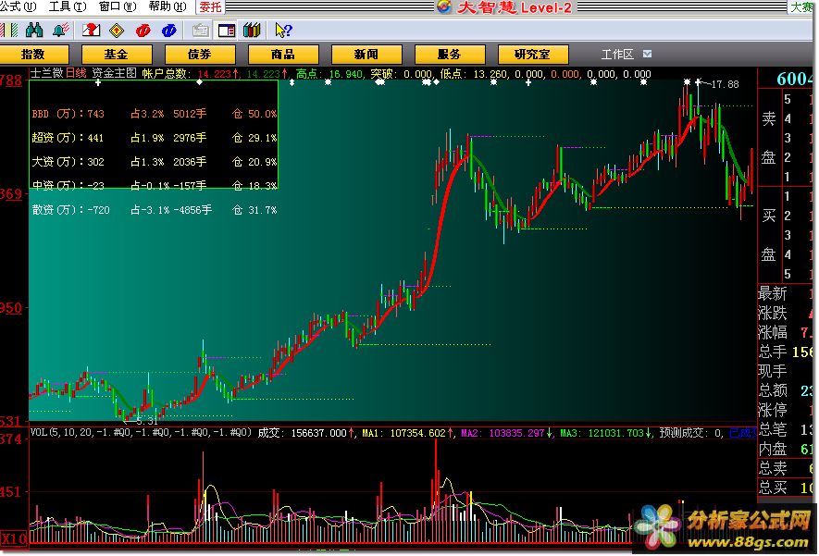Click the red question mark chart icon

[92, 31]
